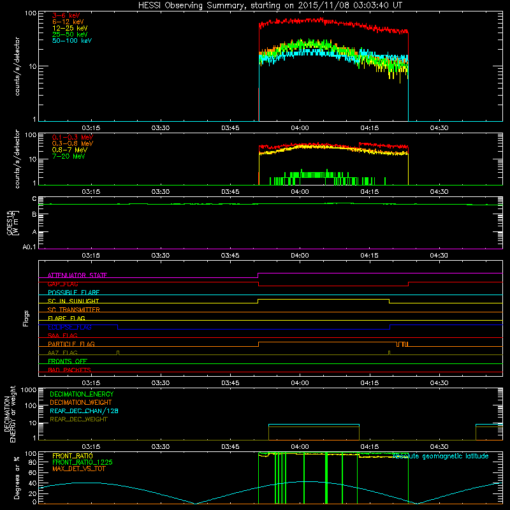This screenshot has width=510, height=510.
Task: Select the SC_IN_SUNLIGHT flag label
Action: [73, 301]
